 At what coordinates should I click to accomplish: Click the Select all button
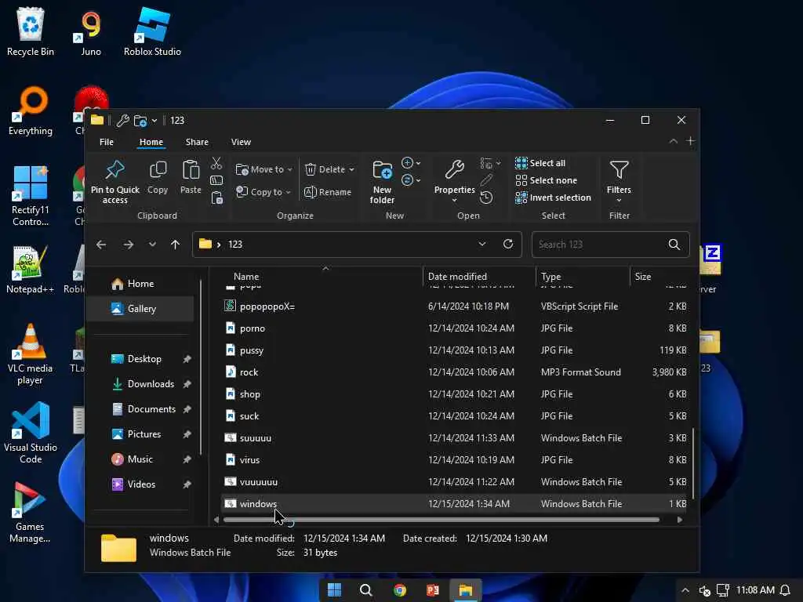click(x=540, y=163)
